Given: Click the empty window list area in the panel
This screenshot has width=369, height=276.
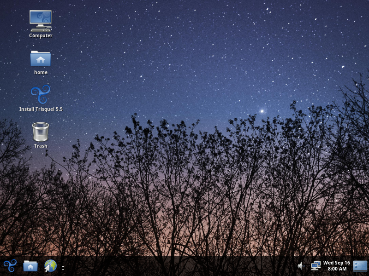Looking at the screenshot, I should (x=180, y=266).
